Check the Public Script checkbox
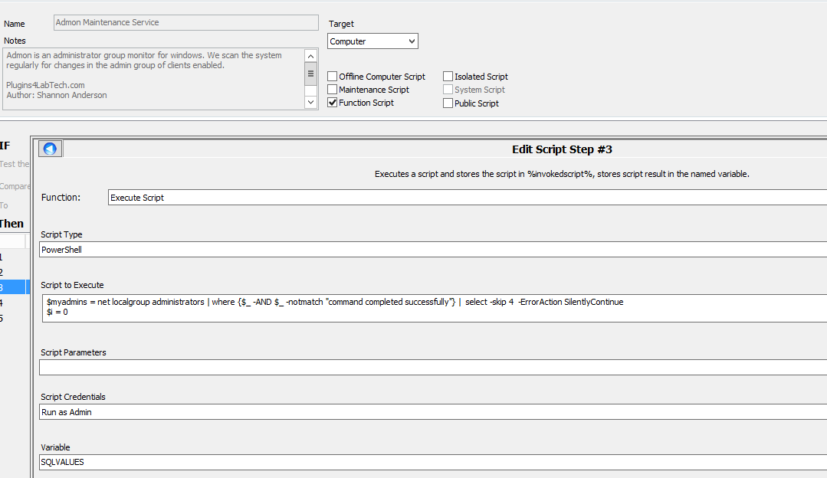 click(x=448, y=103)
